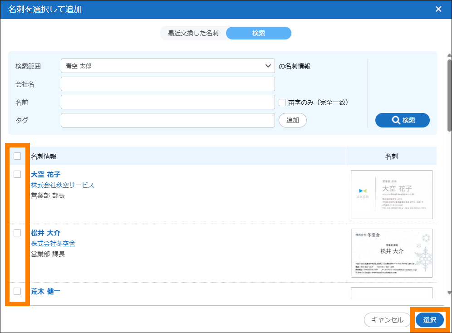
Task: Click the 会社名 input field
Action: [x=167, y=84]
